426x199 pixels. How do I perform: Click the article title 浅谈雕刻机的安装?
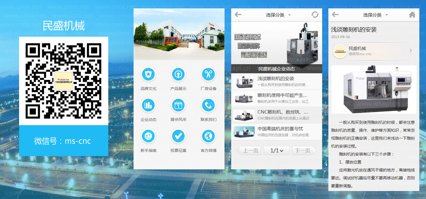(x=354, y=30)
